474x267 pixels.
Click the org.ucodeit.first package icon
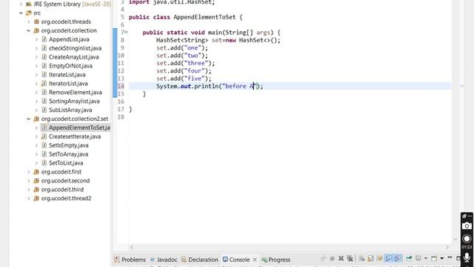(x=36, y=171)
